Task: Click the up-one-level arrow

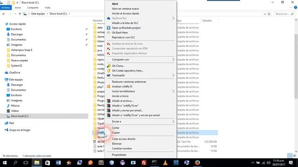Action: [20, 14]
